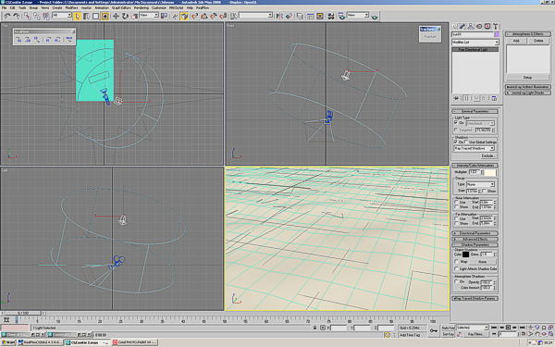Select the Select and Move tool
Screen dimensions: 555x347
pyautogui.click(x=116, y=16)
